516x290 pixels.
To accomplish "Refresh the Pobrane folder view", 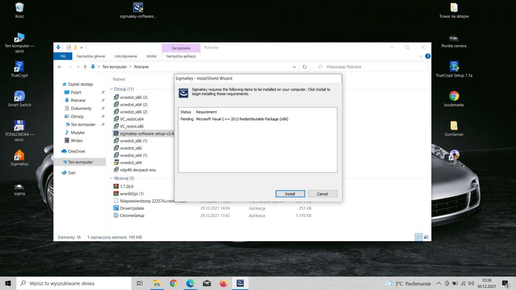I will (304, 67).
